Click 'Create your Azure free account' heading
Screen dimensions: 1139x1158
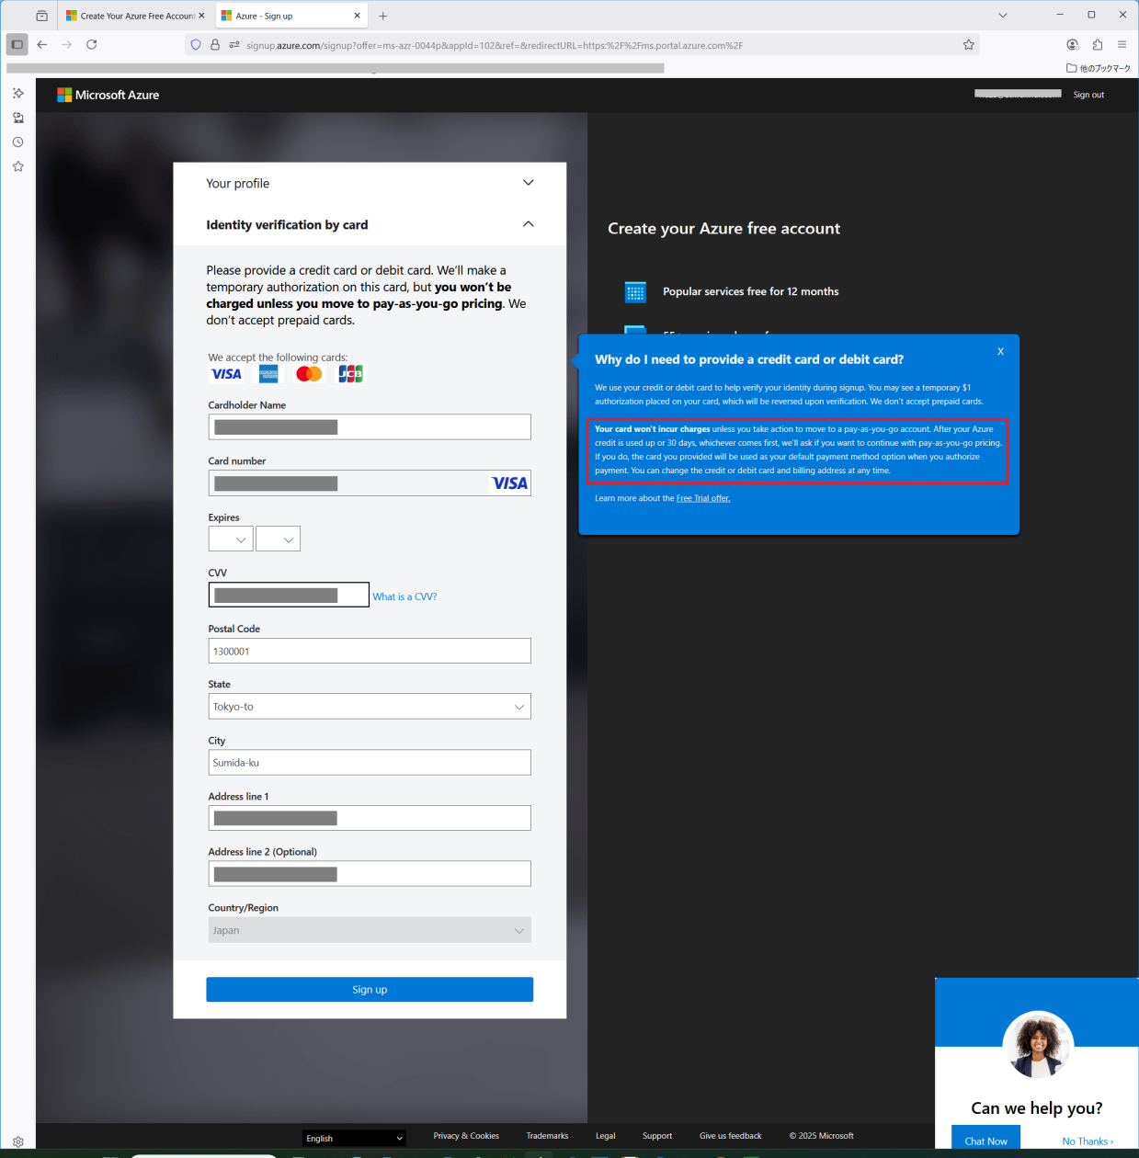point(724,229)
